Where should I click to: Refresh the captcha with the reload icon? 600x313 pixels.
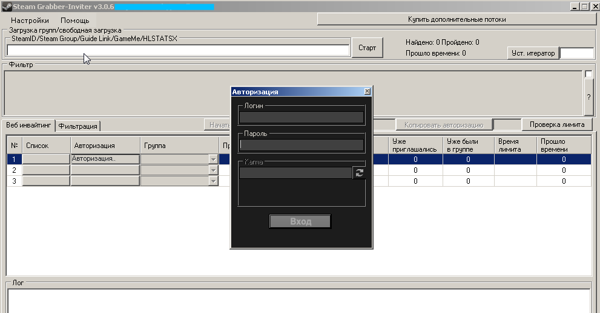359,173
